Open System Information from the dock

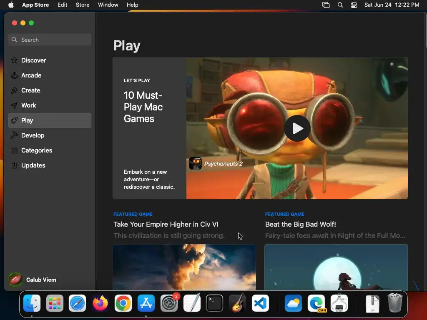[339, 303]
